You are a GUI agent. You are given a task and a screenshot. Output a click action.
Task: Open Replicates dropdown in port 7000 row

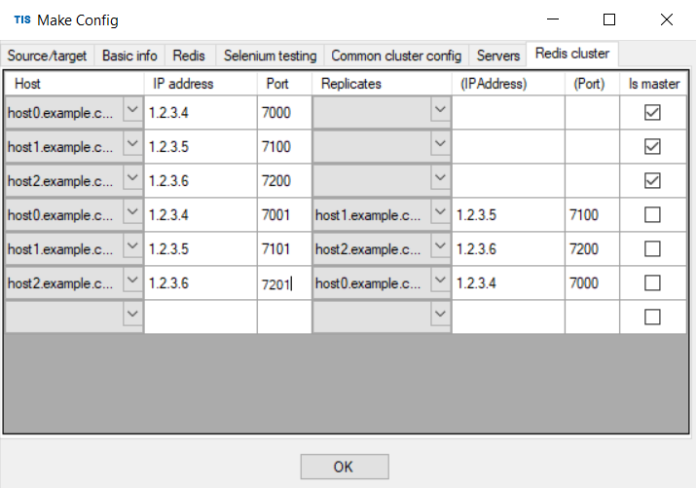click(440, 109)
